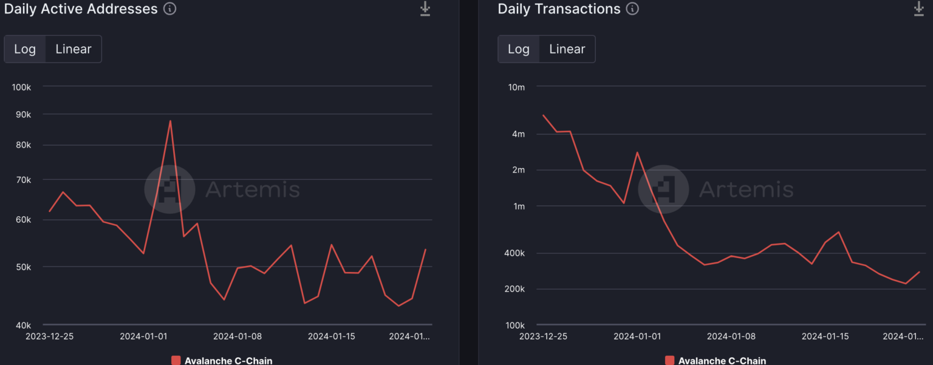Click the Daily Transactions title
The width and height of the screenshot is (933, 365).
pos(559,9)
